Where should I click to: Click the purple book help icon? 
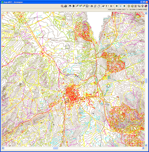tap(146, 6)
